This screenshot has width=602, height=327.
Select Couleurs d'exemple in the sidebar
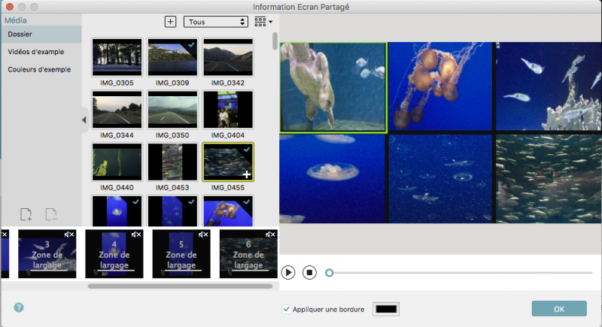tap(39, 69)
